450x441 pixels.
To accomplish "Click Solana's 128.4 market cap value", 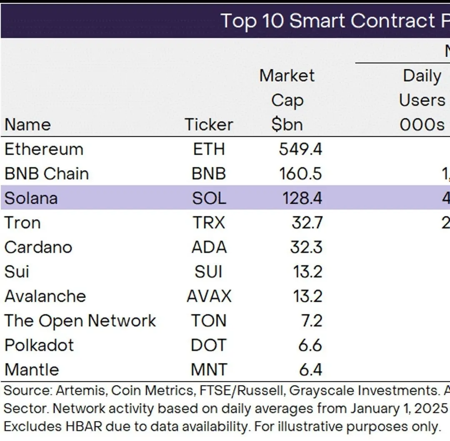I will pos(300,198).
